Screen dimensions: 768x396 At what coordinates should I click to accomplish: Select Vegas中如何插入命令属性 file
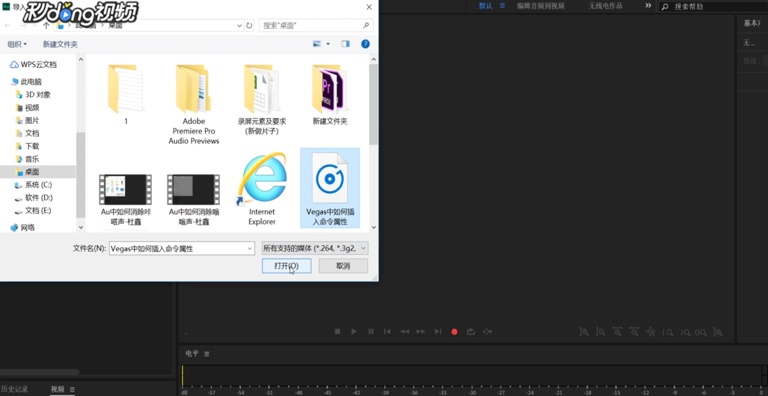click(330, 188)
